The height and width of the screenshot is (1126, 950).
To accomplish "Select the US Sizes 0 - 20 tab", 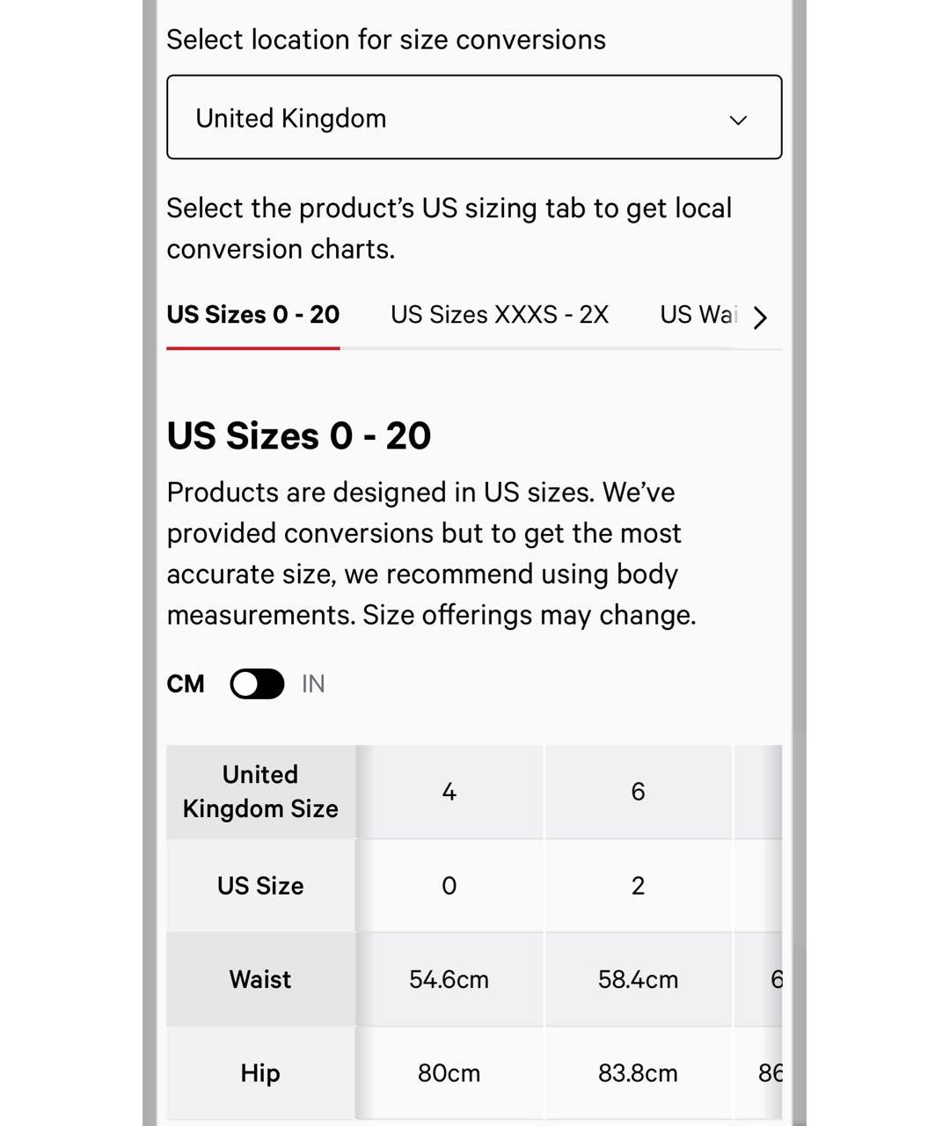I will point(253,315).
